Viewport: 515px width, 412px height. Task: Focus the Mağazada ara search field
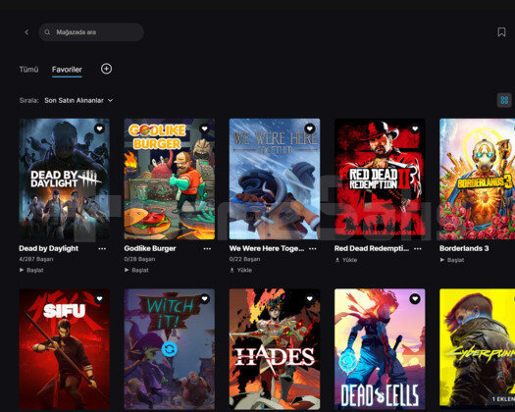point(91,31)
